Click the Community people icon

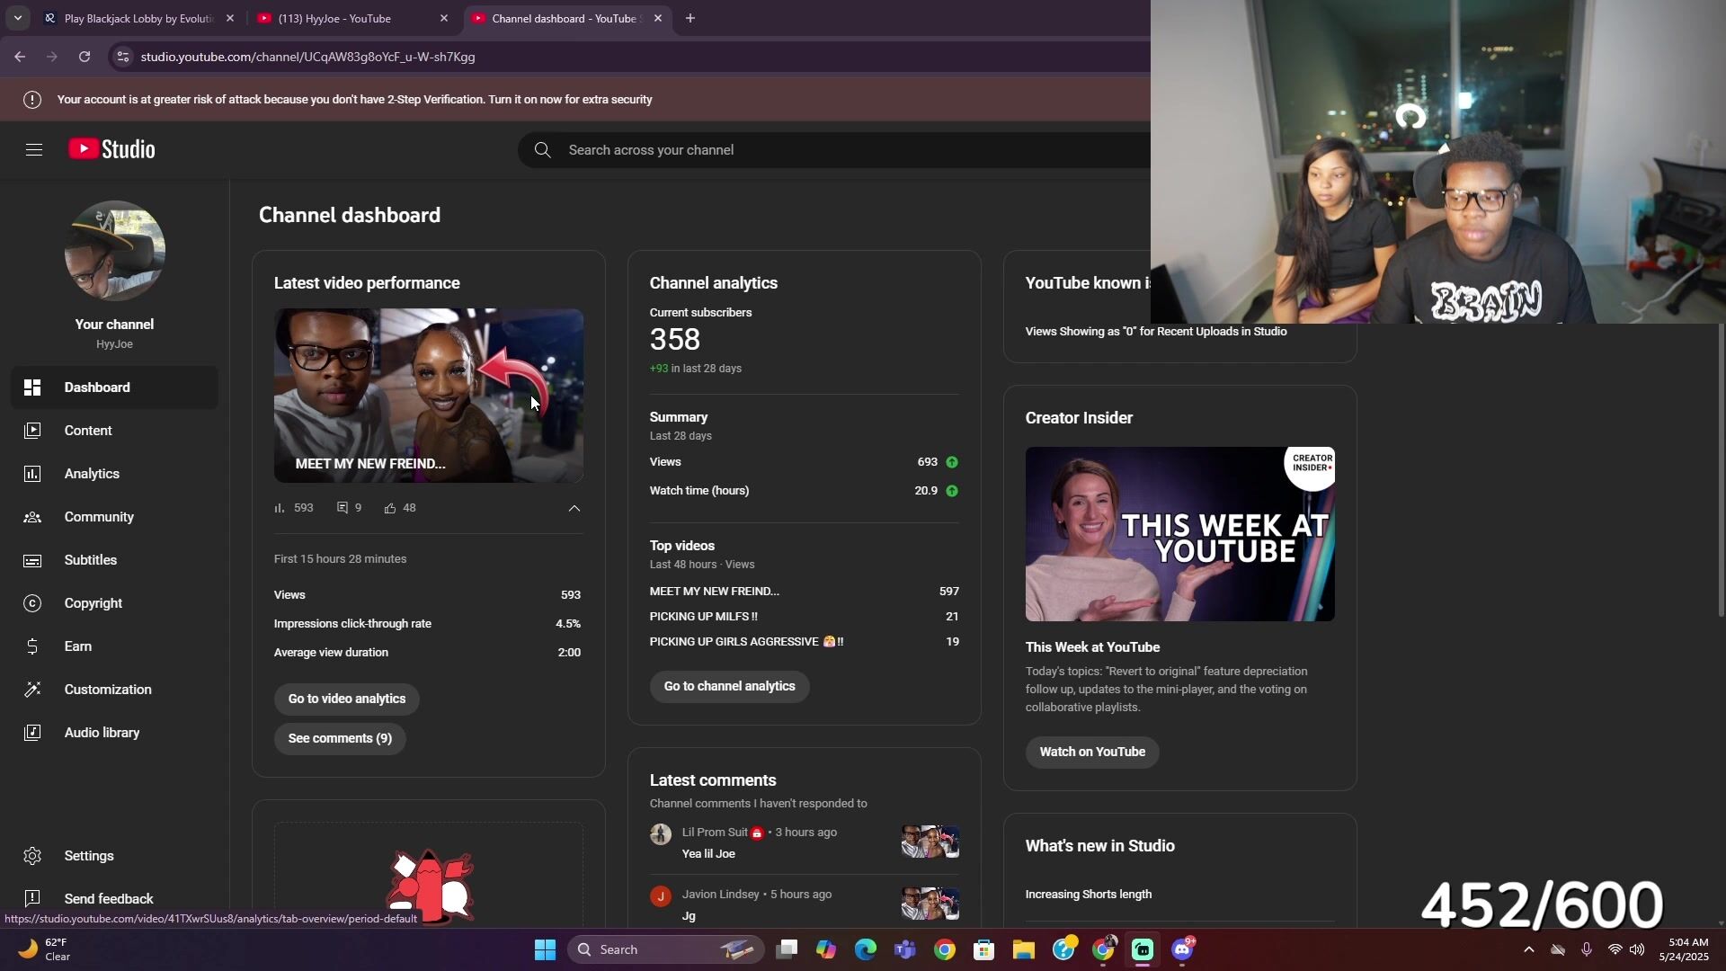(x=32, y=517)
